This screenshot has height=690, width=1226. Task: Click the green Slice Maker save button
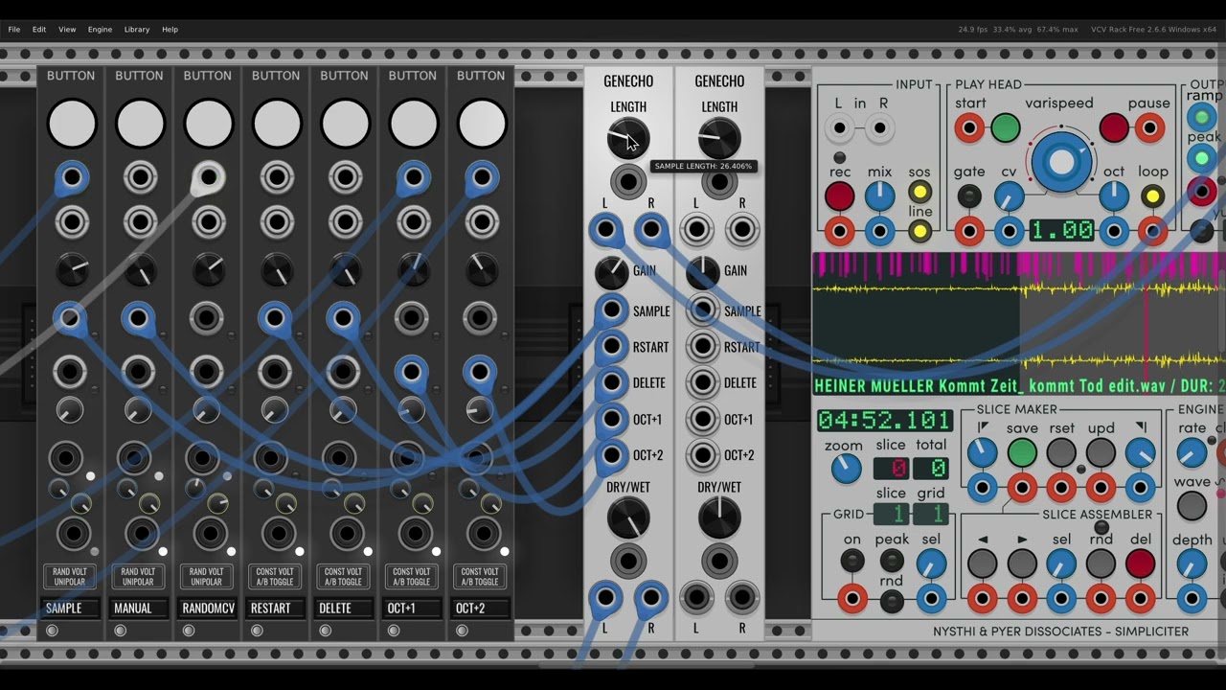tap(1022, 452)
